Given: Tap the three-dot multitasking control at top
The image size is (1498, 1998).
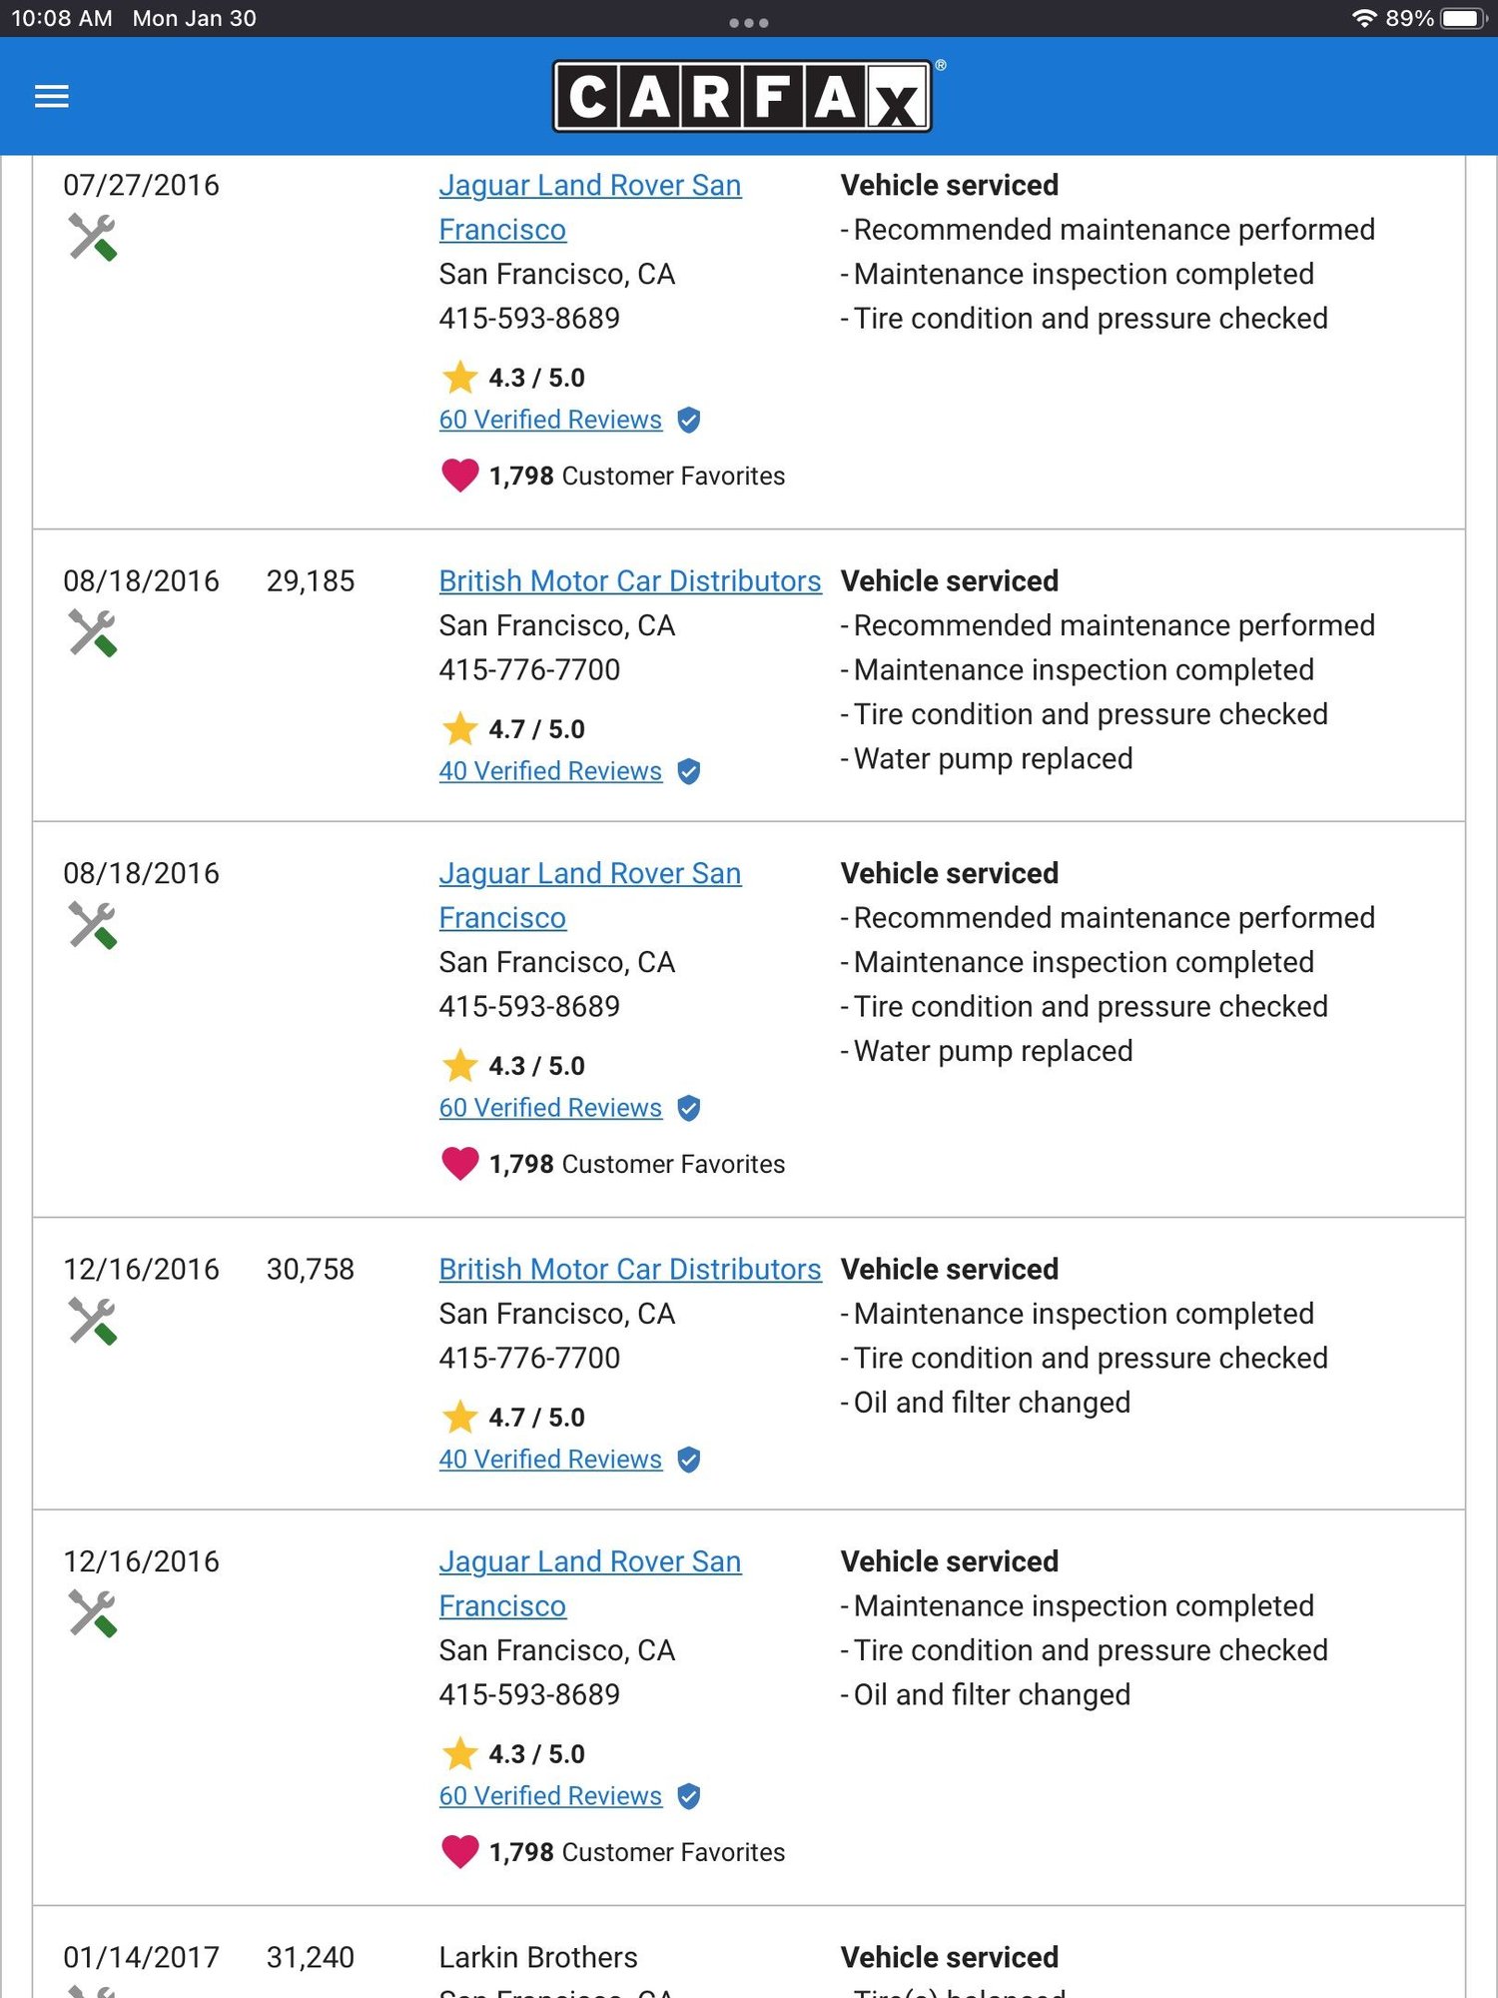Looking at the screenshot, I should pyautogui.click(x=749, y=22).
